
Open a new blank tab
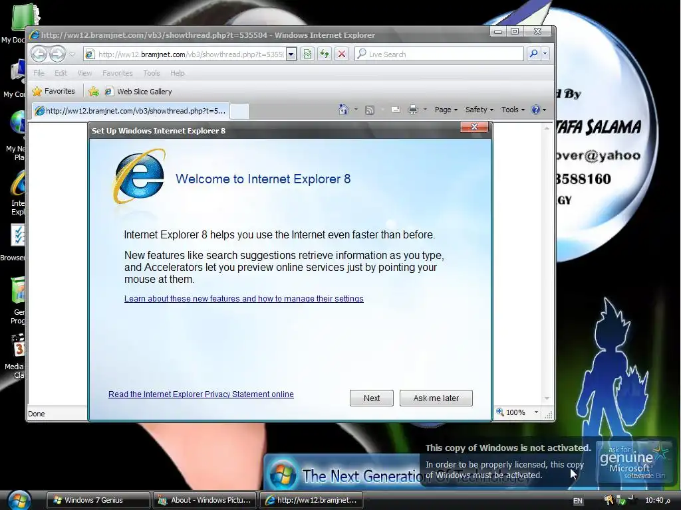[x=239, y=111]
